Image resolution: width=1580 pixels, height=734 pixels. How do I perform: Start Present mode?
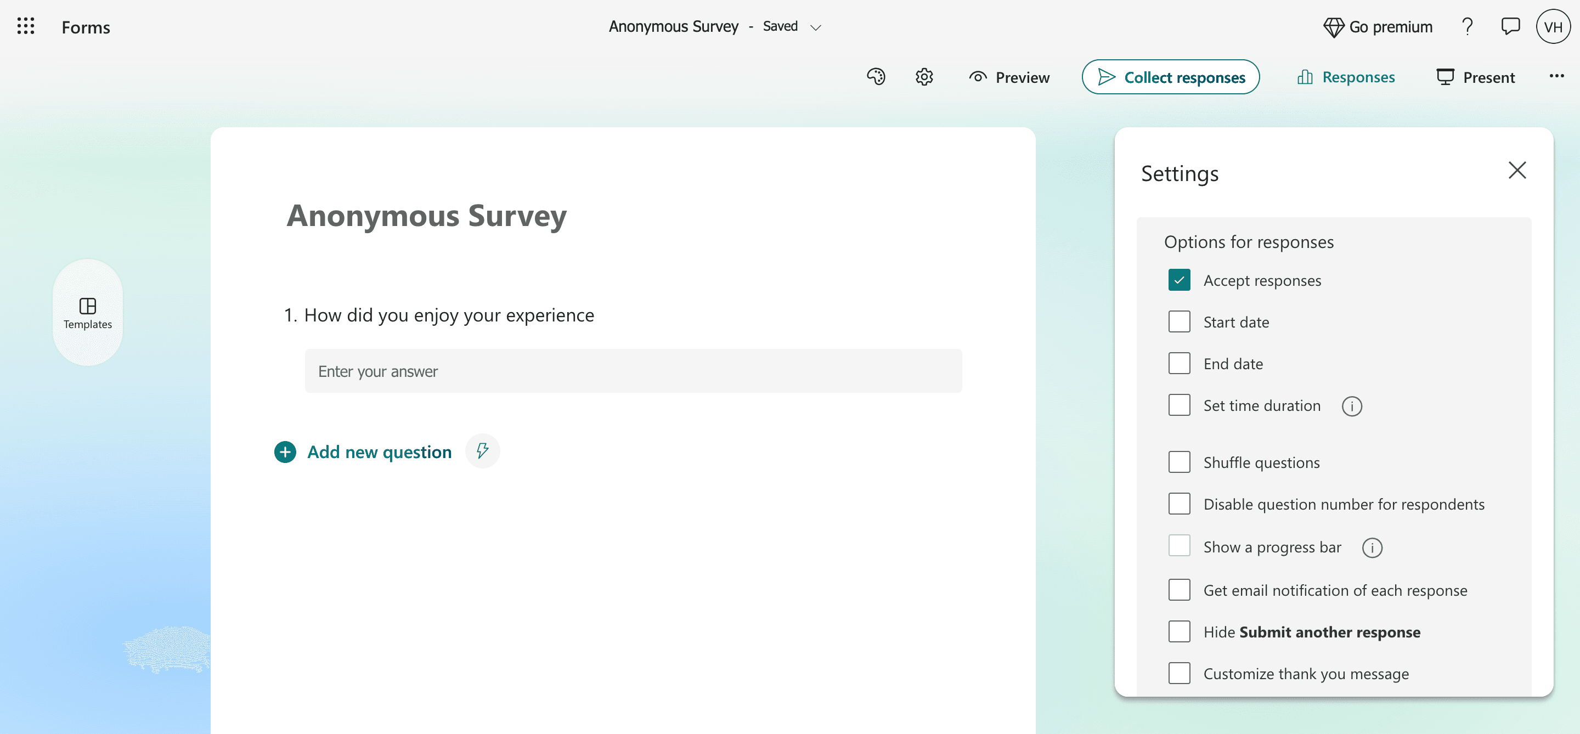(x=1475, y=77)
